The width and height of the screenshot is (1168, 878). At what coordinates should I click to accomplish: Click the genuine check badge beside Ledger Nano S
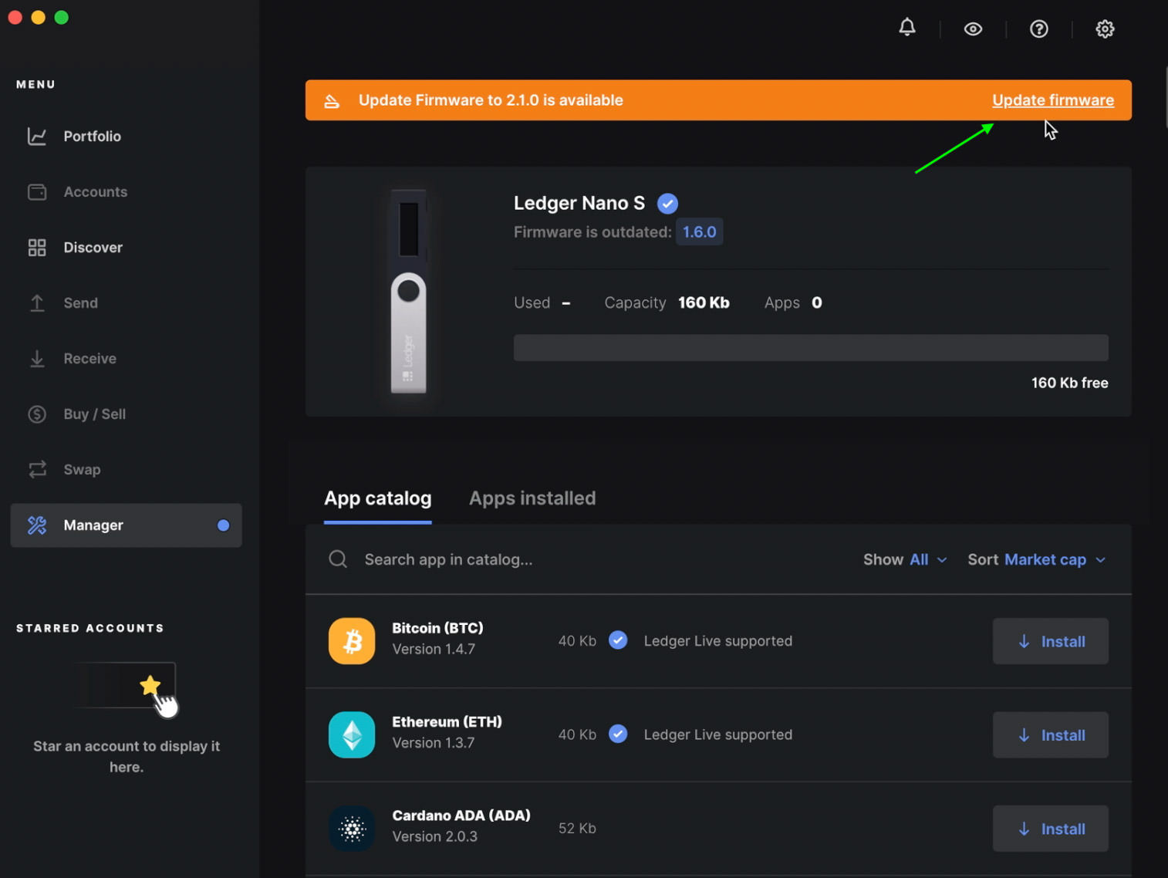coord(667,203)
